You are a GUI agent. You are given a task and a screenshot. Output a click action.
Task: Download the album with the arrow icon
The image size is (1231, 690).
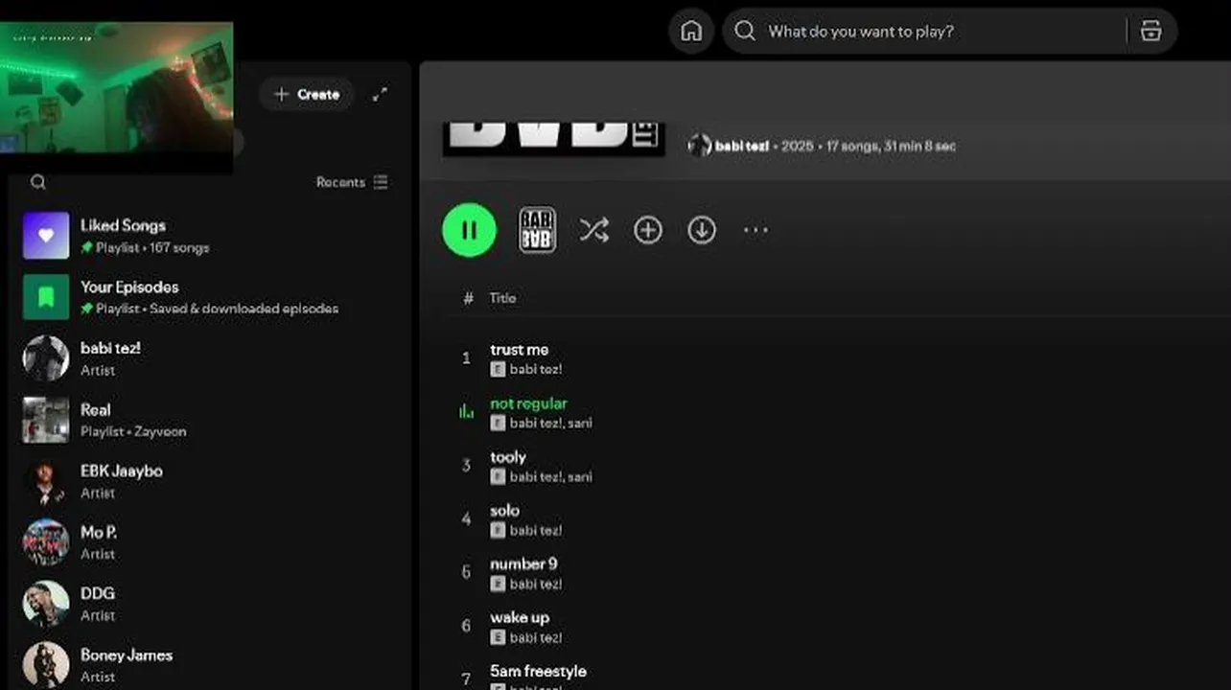click(x=702, y=230)
